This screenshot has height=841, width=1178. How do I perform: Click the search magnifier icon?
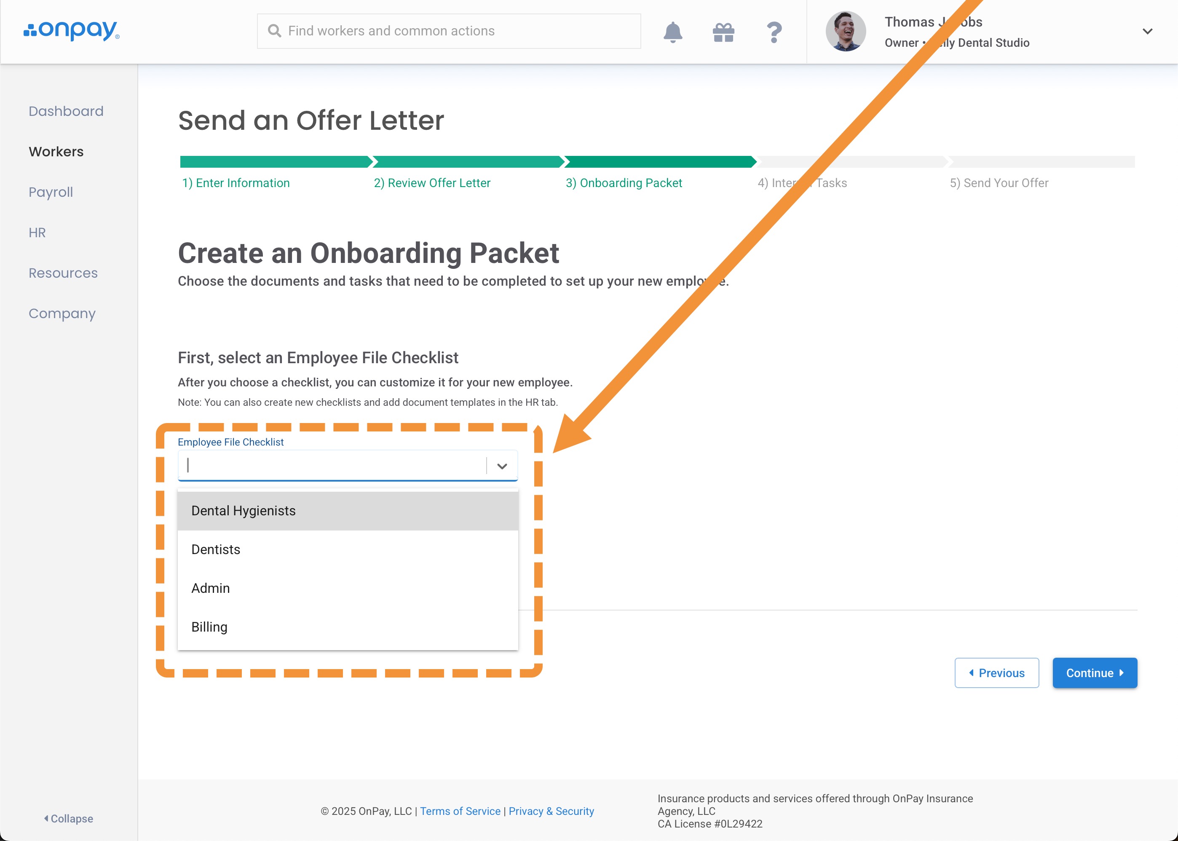pos(274,31)
